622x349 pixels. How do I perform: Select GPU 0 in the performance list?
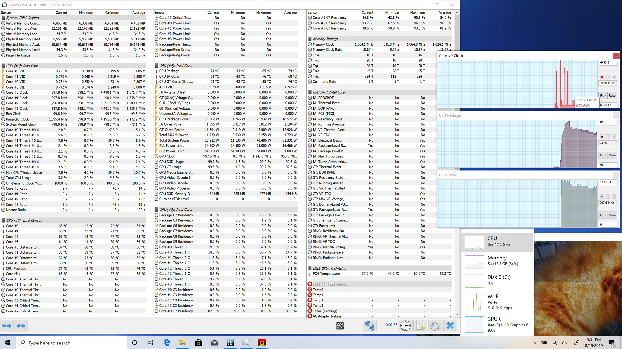point(497,324)
